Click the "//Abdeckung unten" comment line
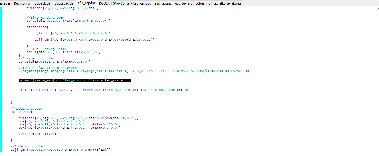Image resolution: width=379 pixels, height=156 pixels. pos(27,147)
